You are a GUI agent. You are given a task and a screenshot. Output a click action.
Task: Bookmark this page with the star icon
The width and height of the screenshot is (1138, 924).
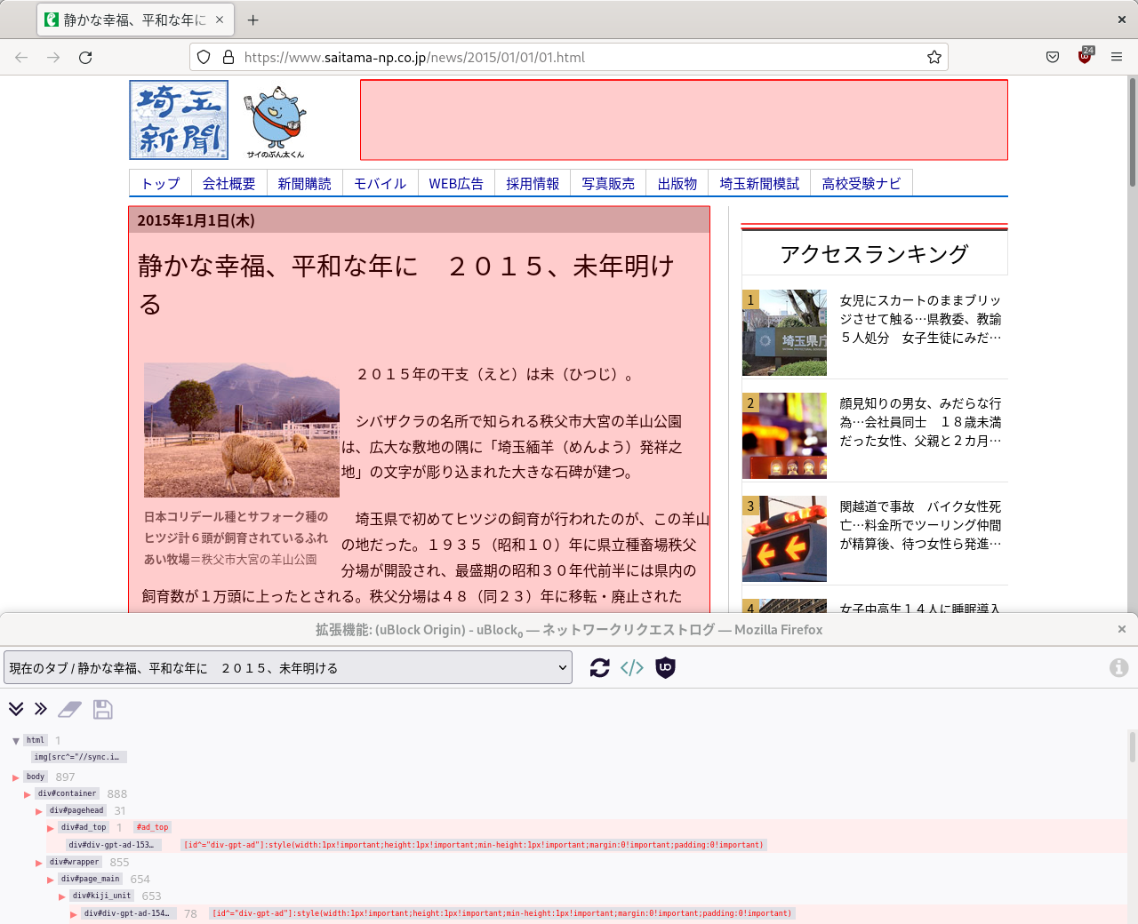[934, 57]
